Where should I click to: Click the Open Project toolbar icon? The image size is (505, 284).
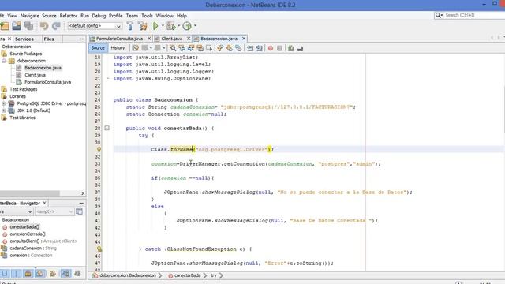[x=17, y=26]
